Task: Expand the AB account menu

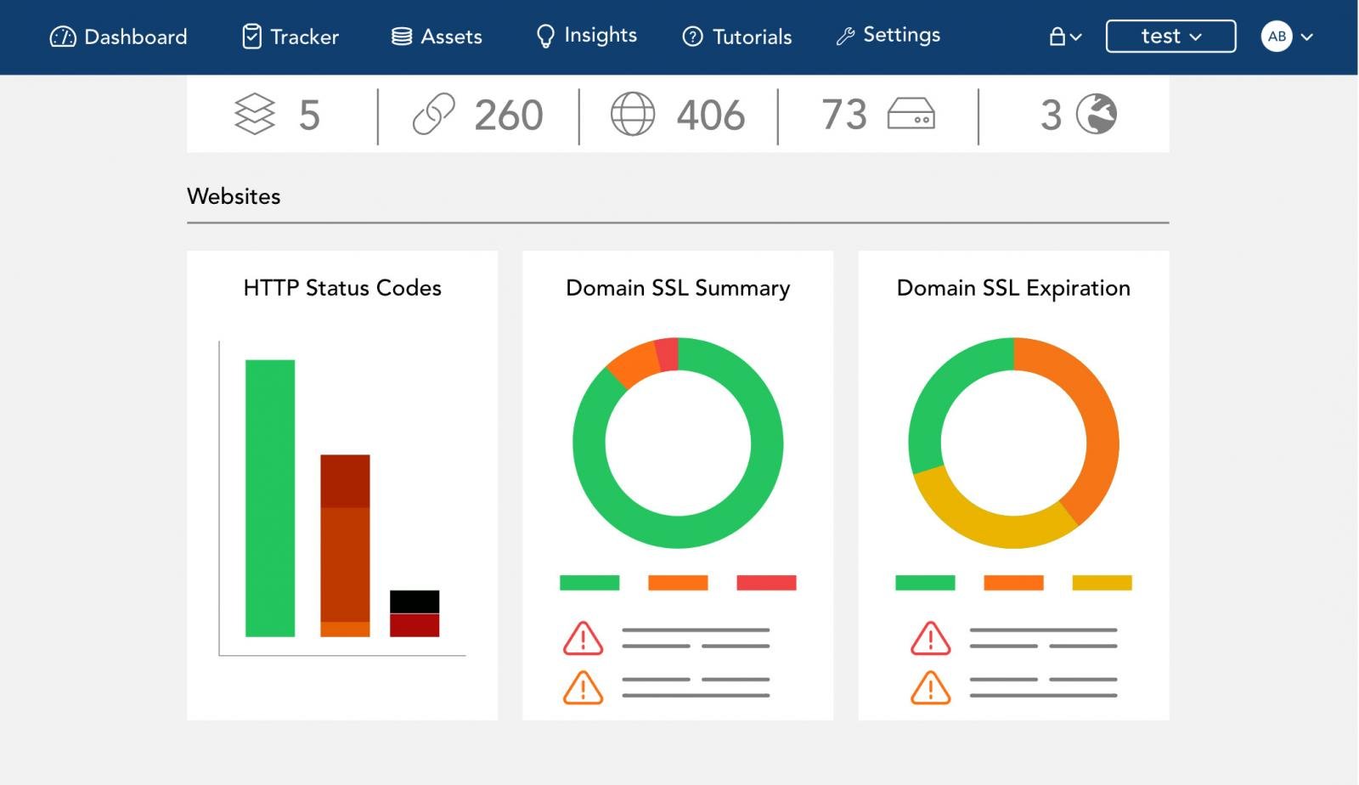Action: pos(1286,37)
